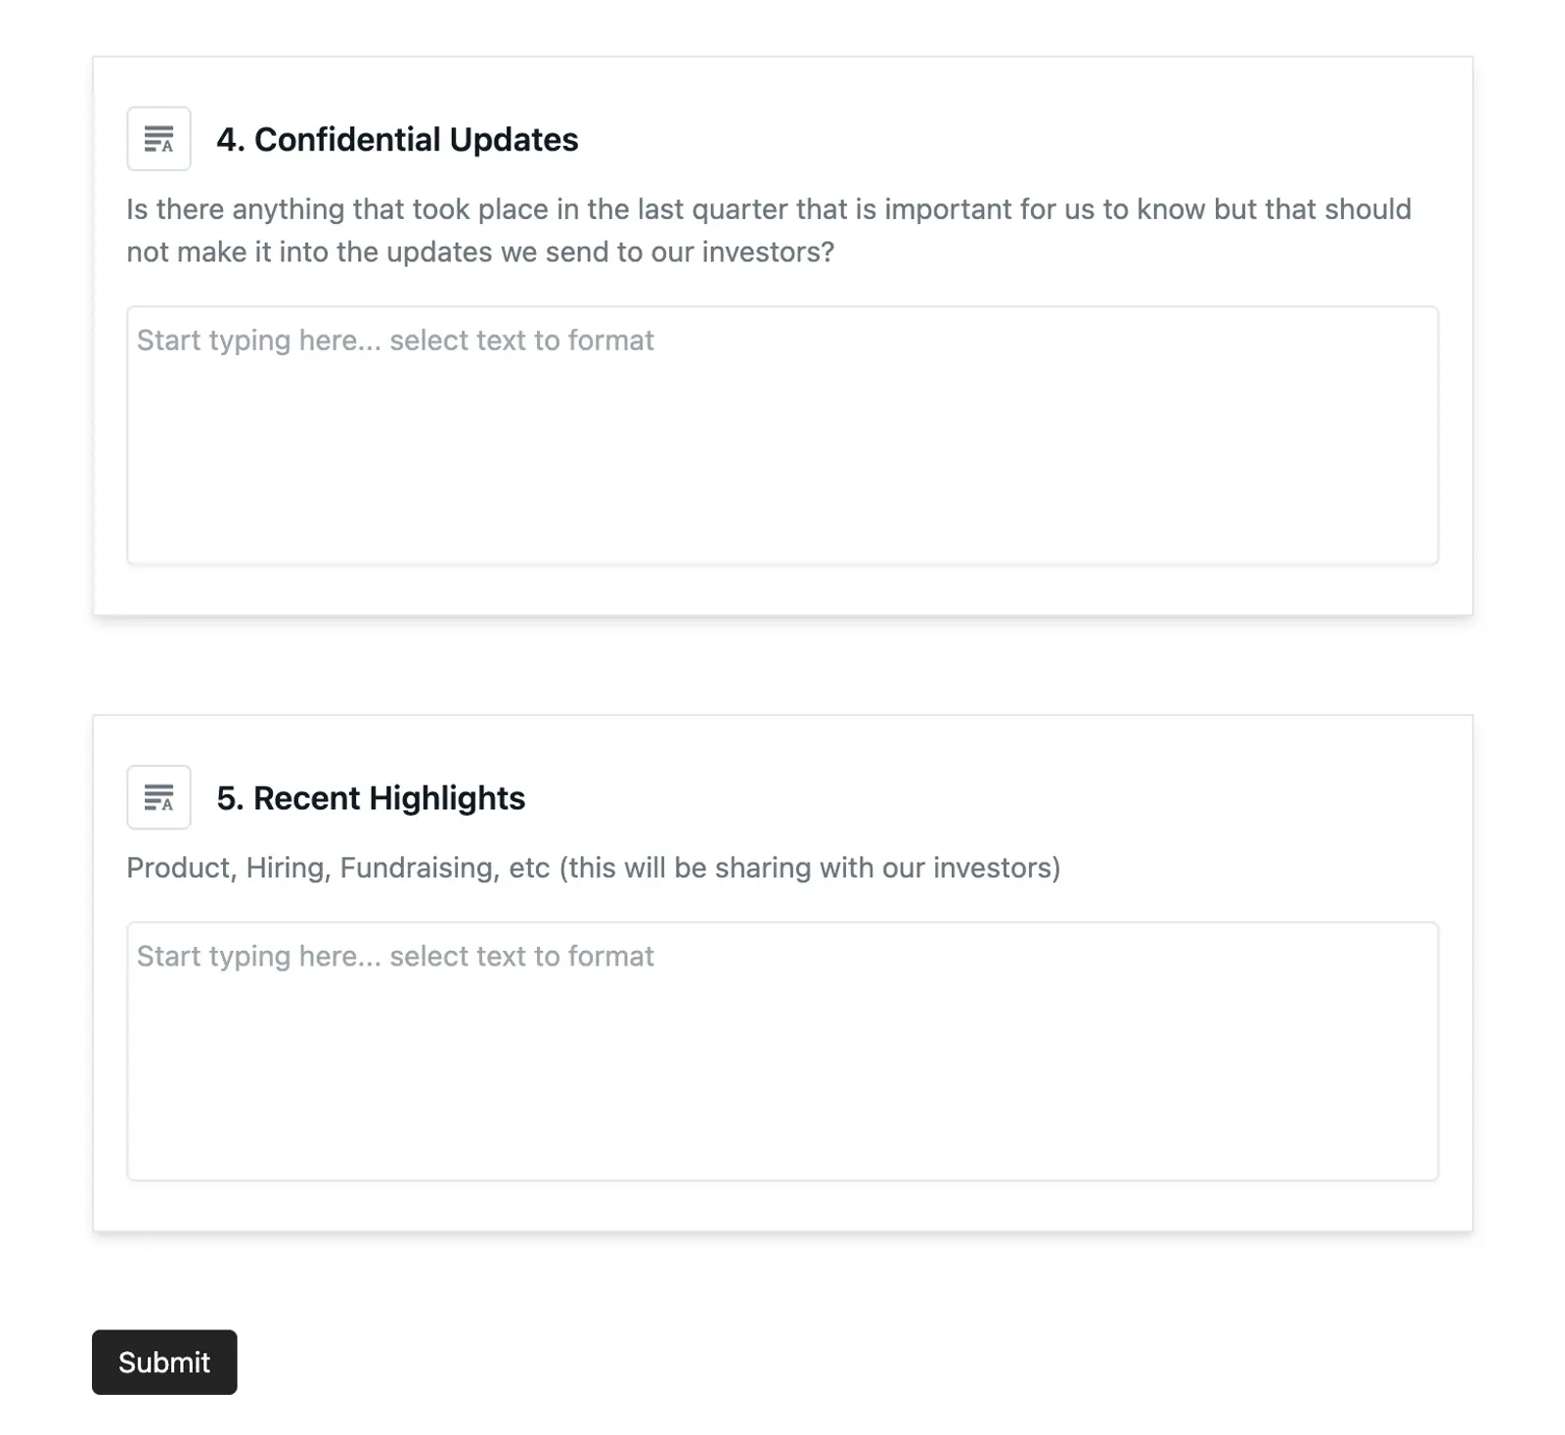
Task: Click the Submit button
Action: (x=164, y=1362)
